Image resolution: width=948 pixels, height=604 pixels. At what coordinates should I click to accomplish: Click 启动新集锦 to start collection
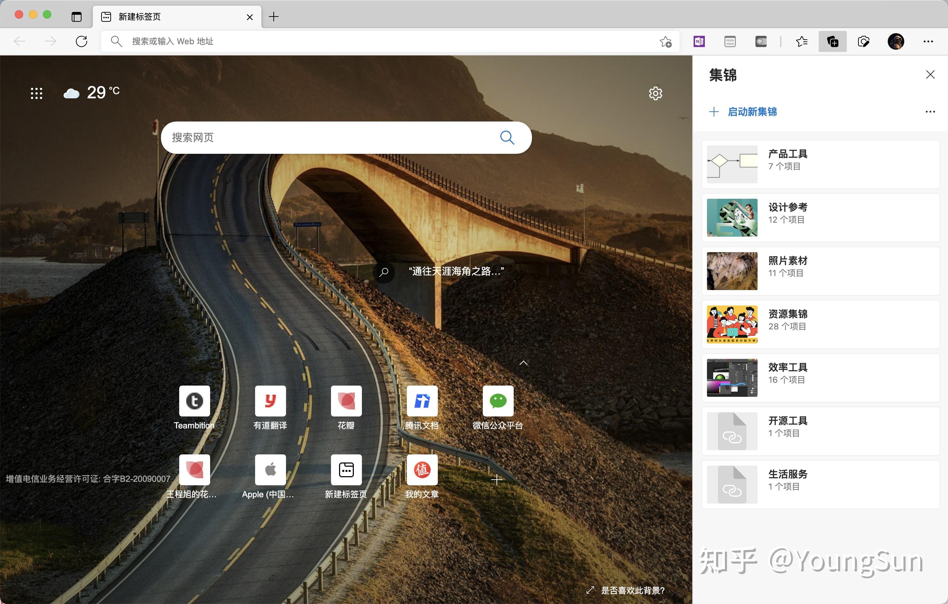(743, 112)
